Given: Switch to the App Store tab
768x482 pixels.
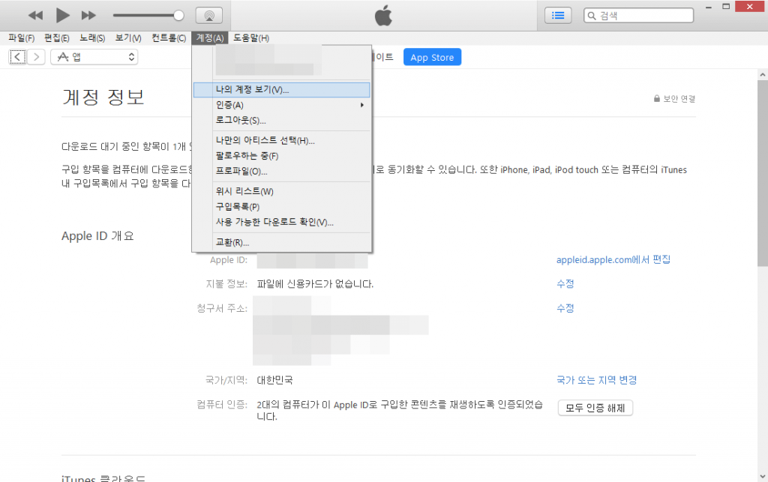Looking at the screenshot, I should pos(432,58).
